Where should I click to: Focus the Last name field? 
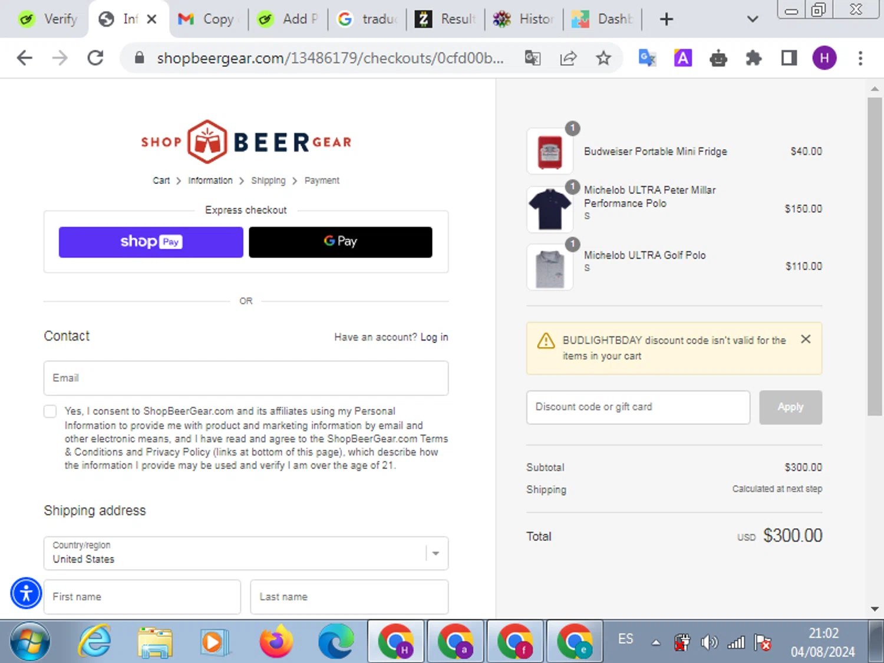coord(349,597)
